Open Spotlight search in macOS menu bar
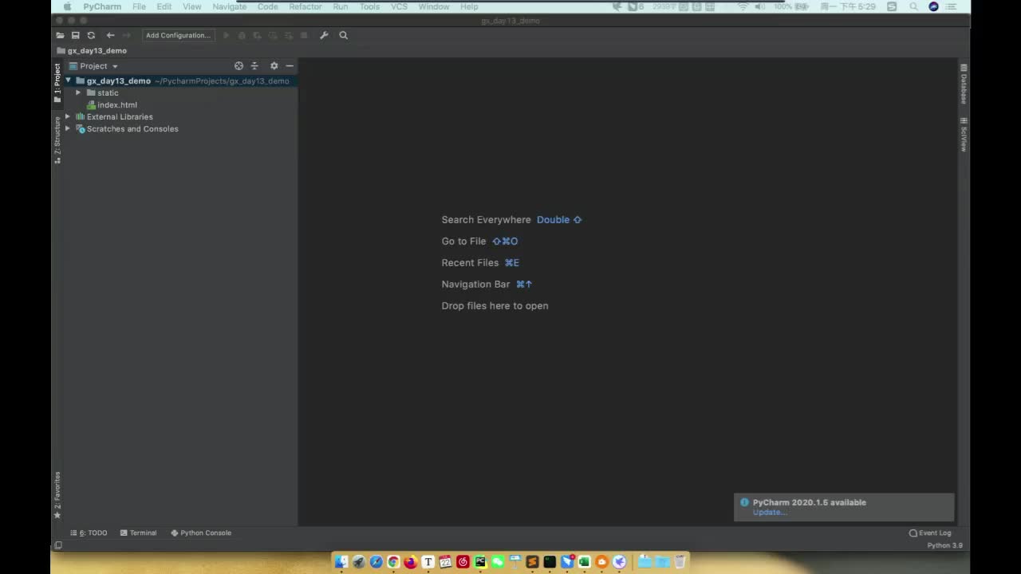The image size is (1021, 574). 913,6
